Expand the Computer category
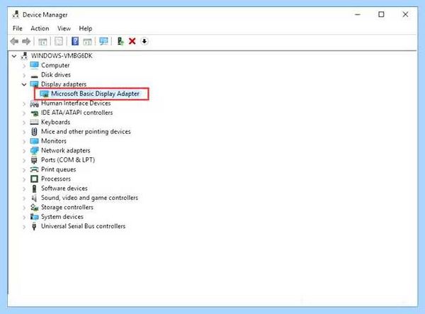The width and height of the screenshot is (425, 314). point(24,66)
